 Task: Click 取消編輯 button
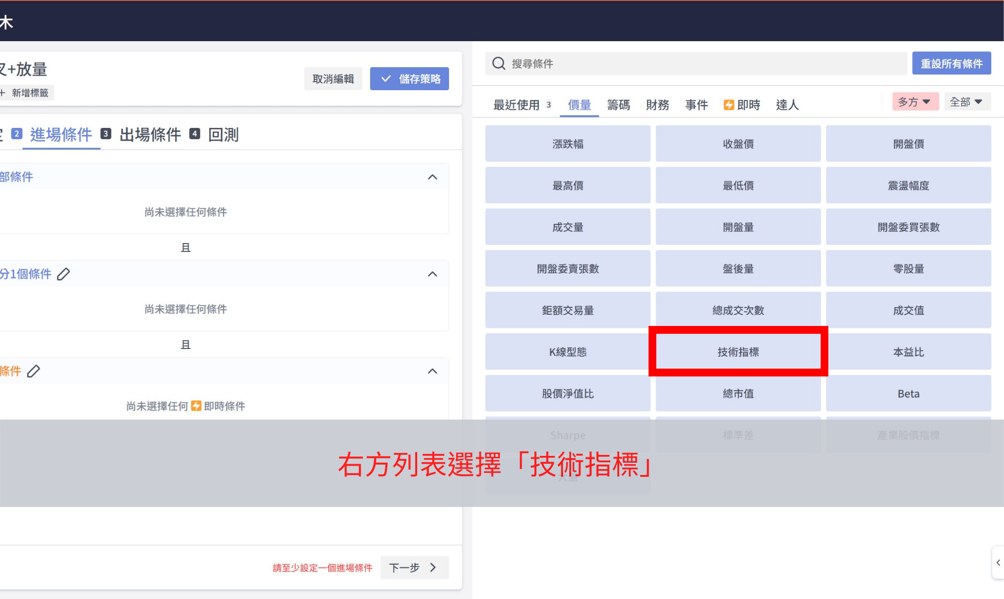tap(333, 78)
